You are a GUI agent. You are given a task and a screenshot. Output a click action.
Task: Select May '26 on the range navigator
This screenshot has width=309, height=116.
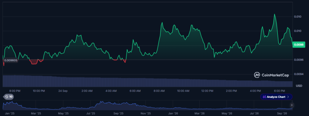coord(227,114)
